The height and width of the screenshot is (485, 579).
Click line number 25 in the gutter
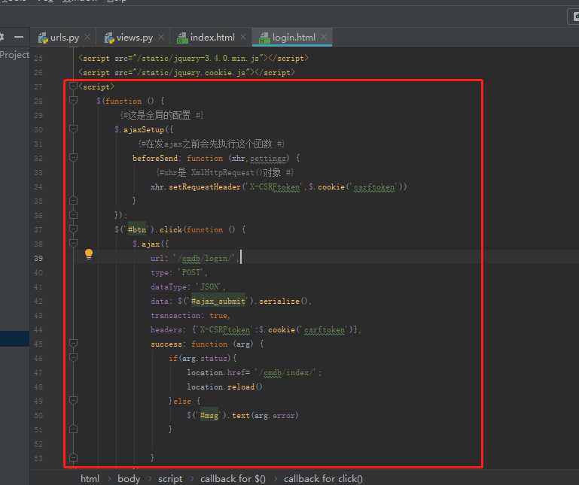38,58
